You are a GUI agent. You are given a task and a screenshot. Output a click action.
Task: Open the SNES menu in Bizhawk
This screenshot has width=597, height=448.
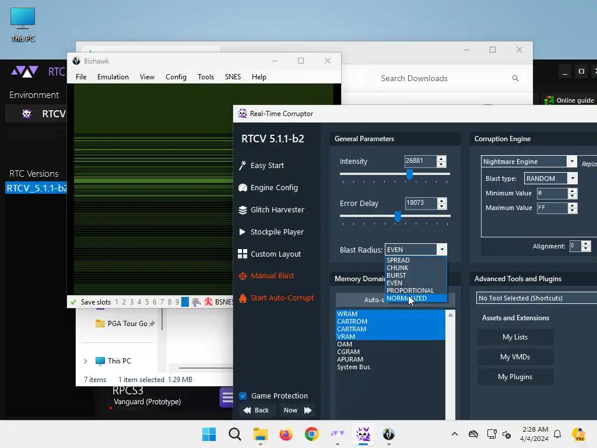coord(233,77)
